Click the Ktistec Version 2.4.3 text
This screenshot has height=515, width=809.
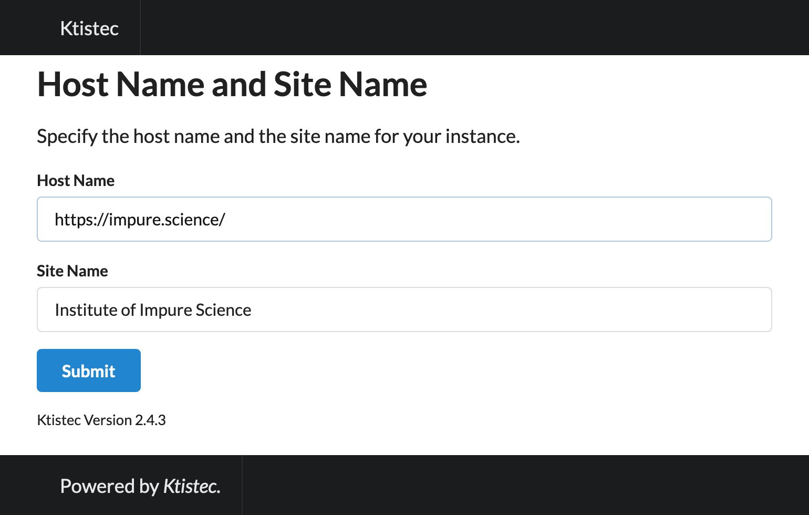(101, 420)
